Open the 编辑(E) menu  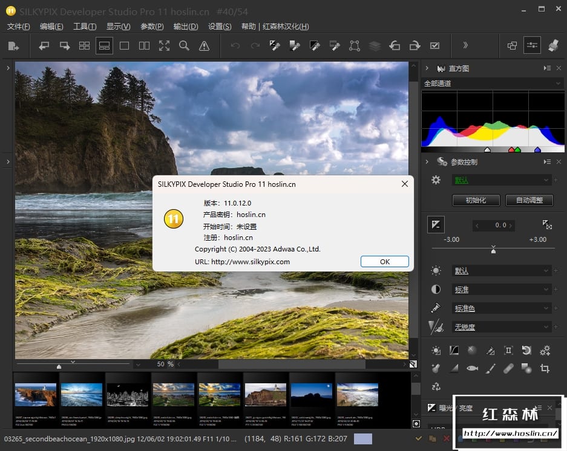51,27
